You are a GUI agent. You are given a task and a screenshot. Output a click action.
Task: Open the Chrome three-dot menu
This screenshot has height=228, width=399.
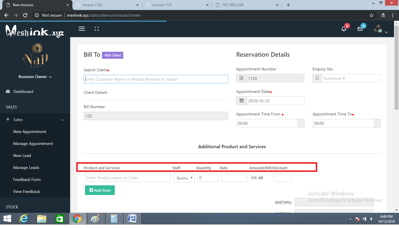393,15
